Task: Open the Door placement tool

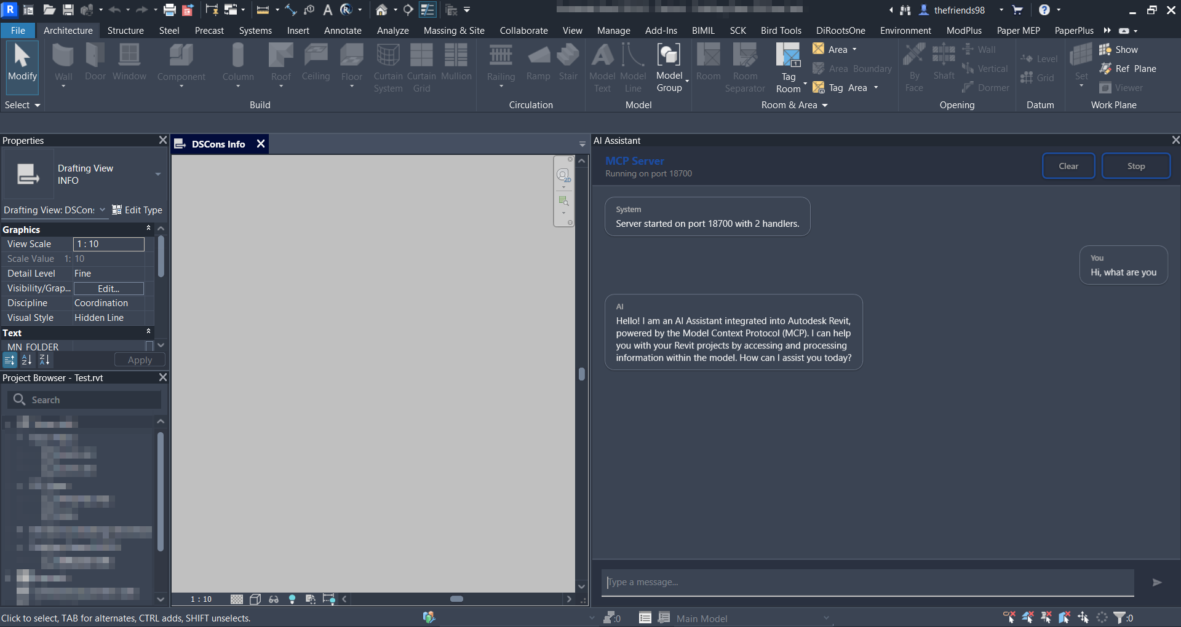Action: (95, 65)
